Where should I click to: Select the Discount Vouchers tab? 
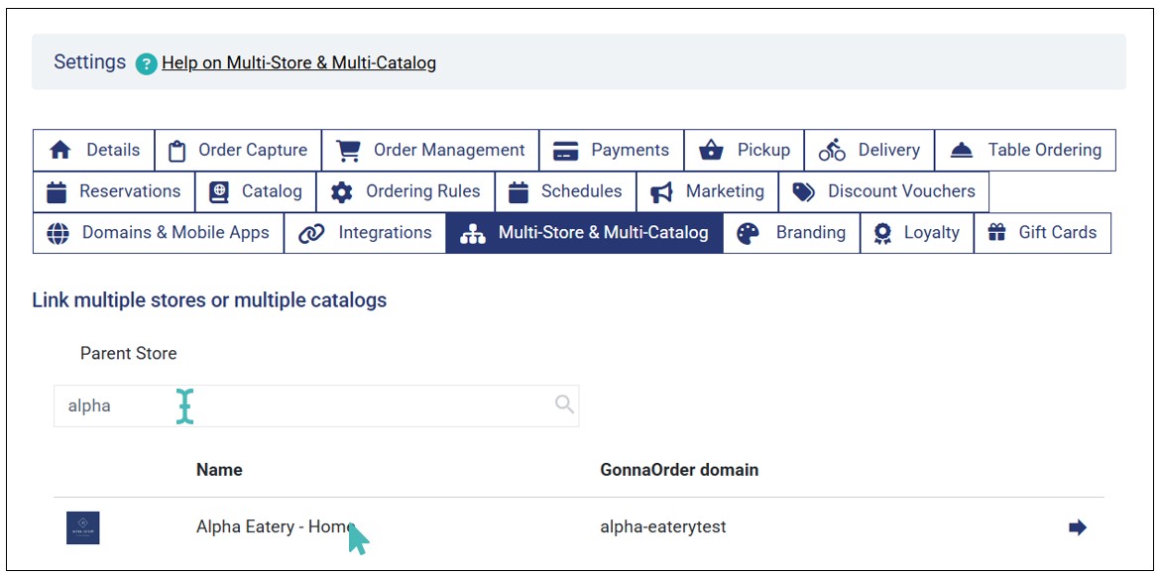pos(883,191)
